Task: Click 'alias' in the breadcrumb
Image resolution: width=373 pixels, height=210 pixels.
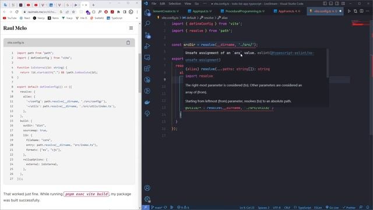Action: (224, 18)
